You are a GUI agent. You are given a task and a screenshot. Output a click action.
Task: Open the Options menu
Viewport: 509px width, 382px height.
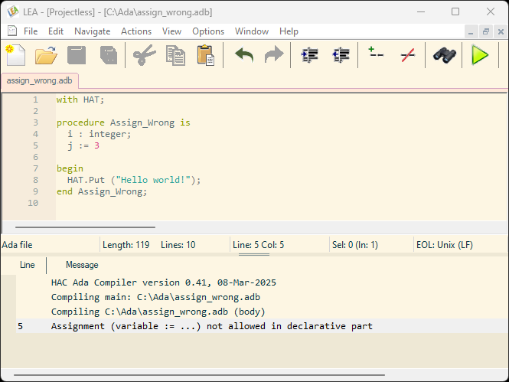pos(208,31)
